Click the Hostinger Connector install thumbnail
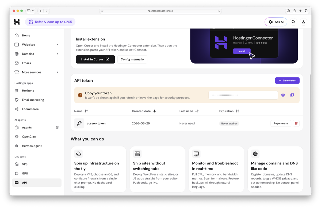 coord(244,46)
